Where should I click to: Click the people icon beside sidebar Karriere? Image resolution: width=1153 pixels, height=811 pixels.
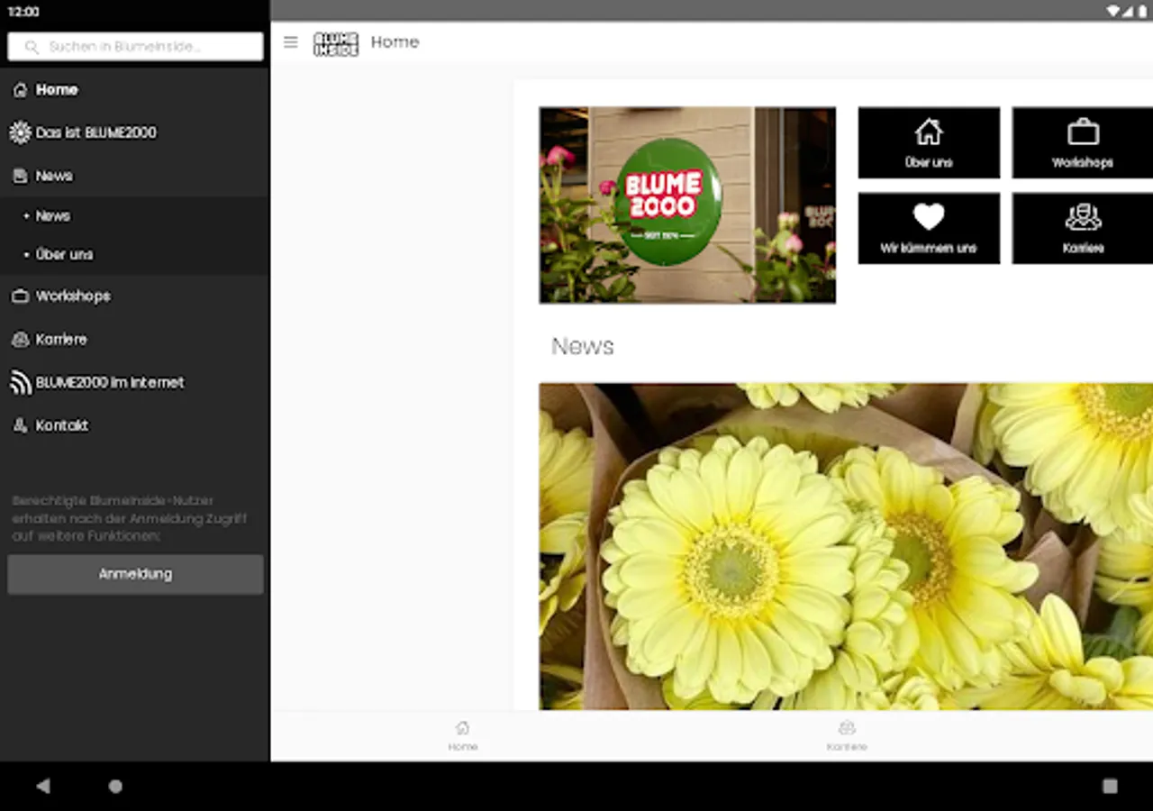coord(20,340)
